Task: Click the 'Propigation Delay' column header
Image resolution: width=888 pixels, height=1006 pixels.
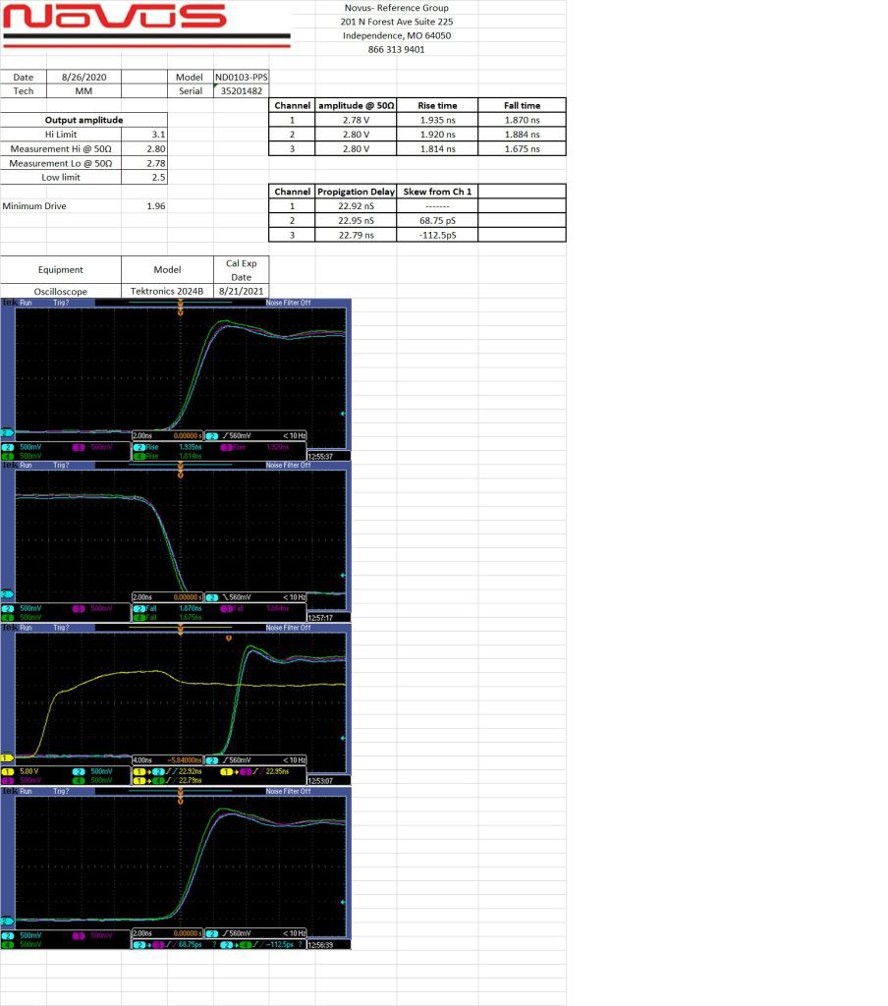Action: point(357,192)
